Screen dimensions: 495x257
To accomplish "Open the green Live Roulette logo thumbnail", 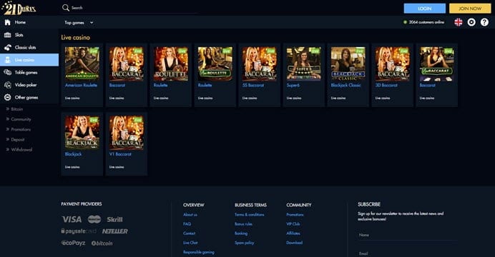I will [215, 64].
